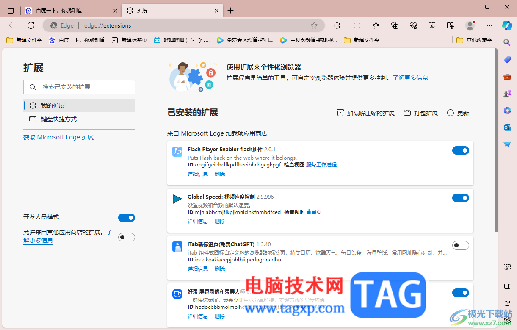The image size is (517, 330).
Task: Open the sidebar games chess icon
Action: 507,94
